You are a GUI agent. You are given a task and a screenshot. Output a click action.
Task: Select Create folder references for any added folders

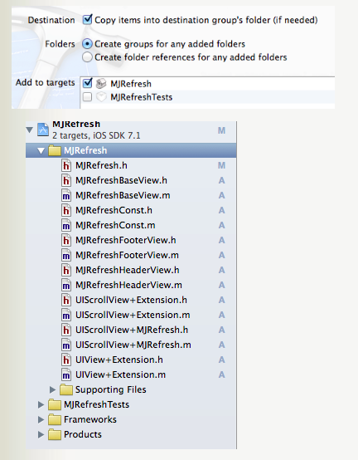tap(87, 57)
